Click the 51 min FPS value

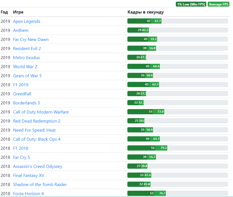pos(151,112)
